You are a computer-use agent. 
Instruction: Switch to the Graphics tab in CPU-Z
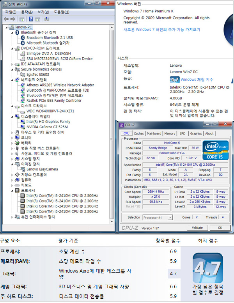pos(196,133)
